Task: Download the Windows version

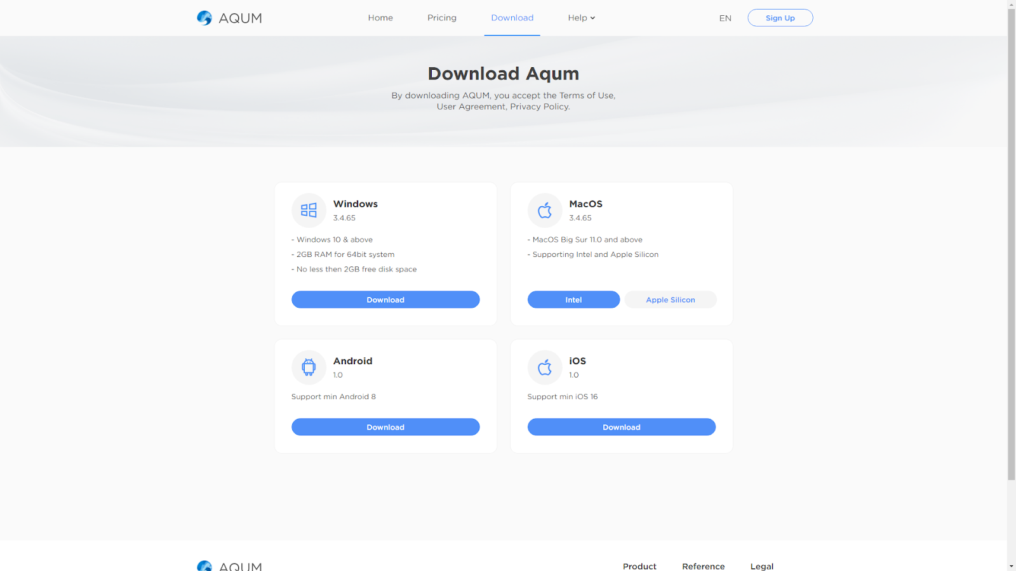Action: [x=385, y=299]
